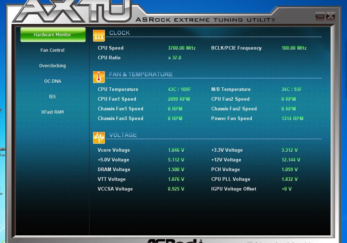Click the +3.3V Voltage value 3.312 V
Viewport: 347px width, 243px height.
point(290,150)
